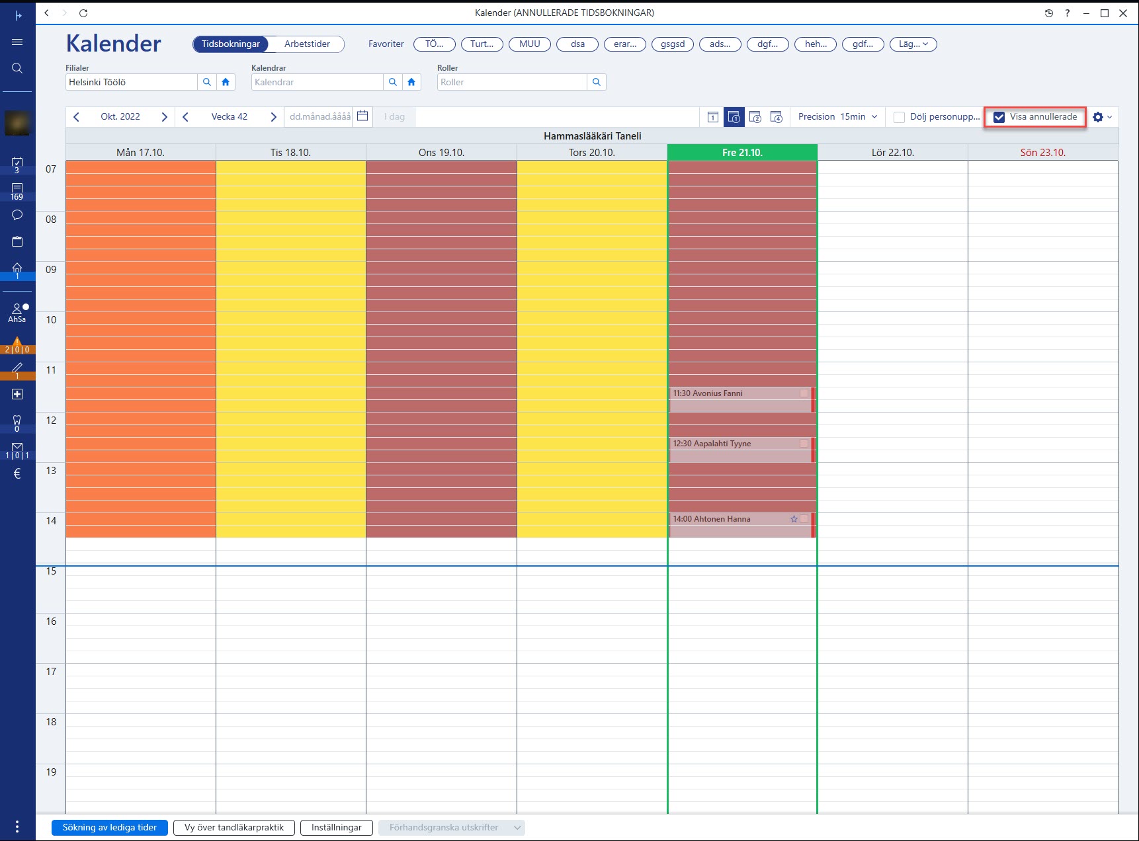Click the Roller input field

[512, 82]
